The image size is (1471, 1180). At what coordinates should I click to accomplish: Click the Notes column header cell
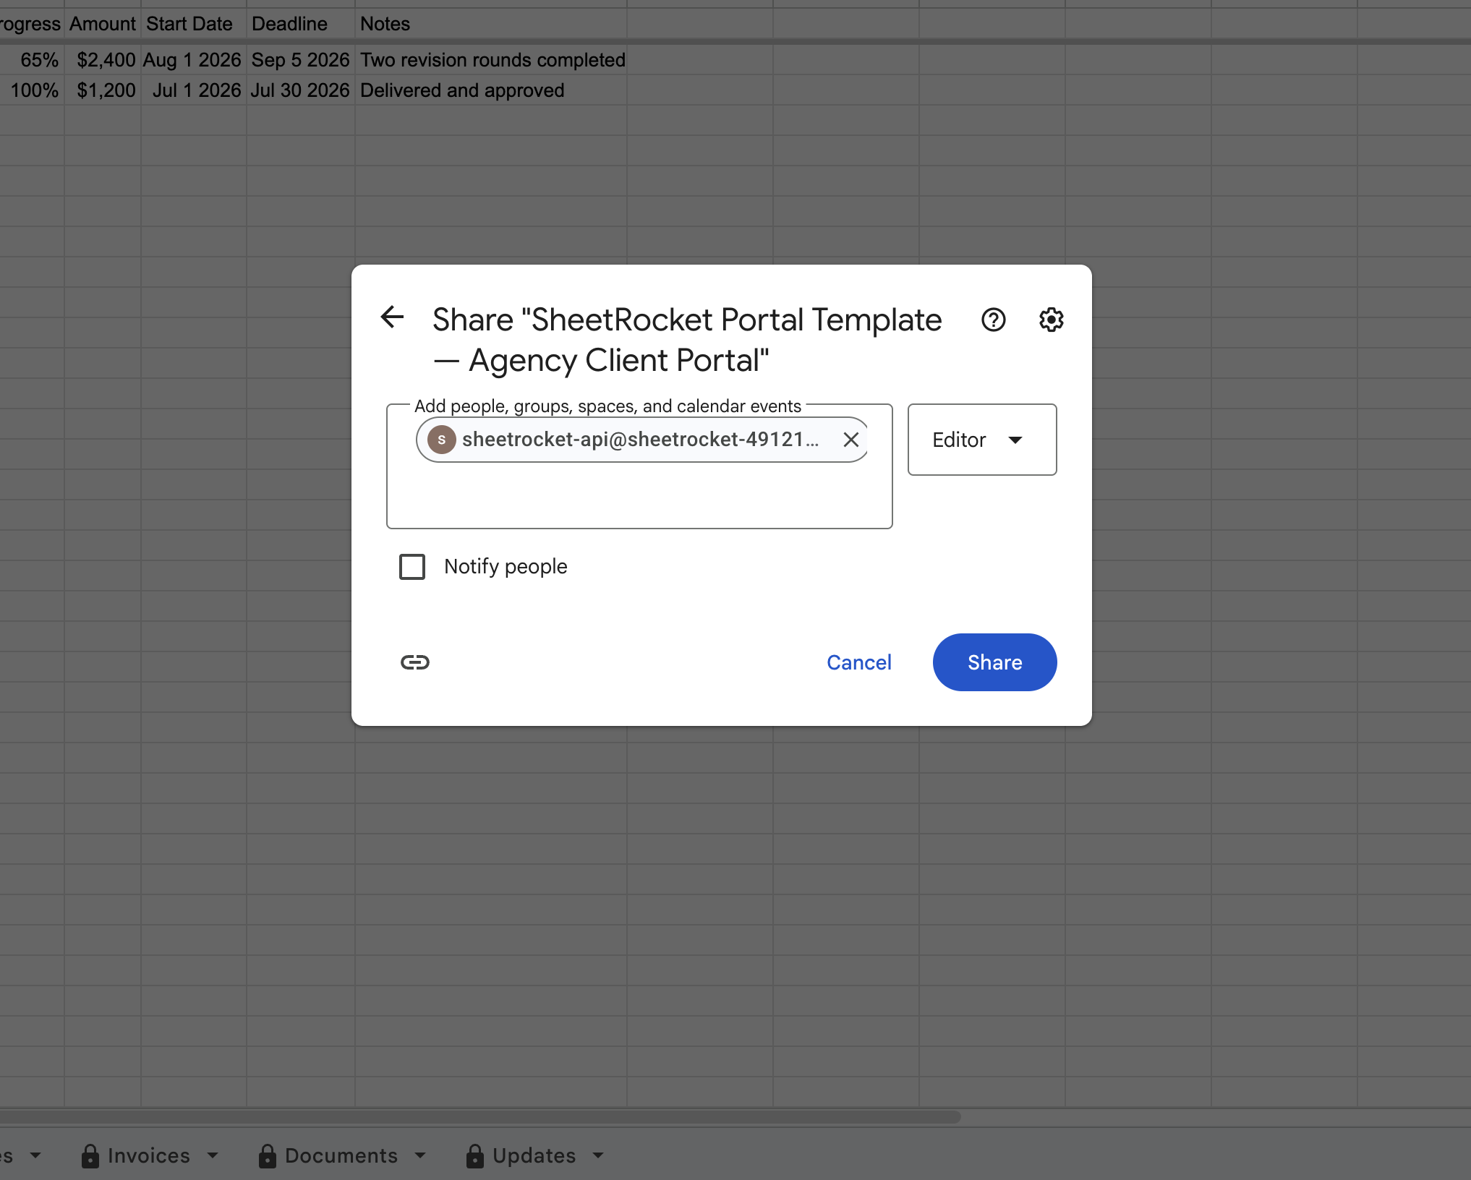point(490,24)
